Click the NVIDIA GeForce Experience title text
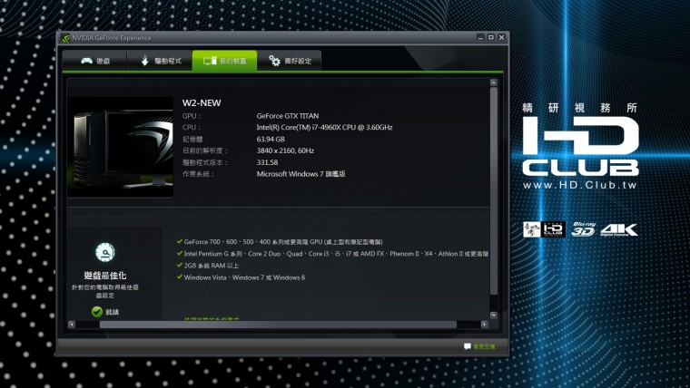690x388 pixels. coord(112,38)
